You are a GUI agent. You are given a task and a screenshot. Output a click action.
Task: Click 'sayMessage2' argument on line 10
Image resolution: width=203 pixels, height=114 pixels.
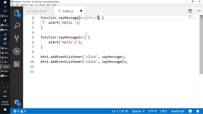tap(113, 62)
